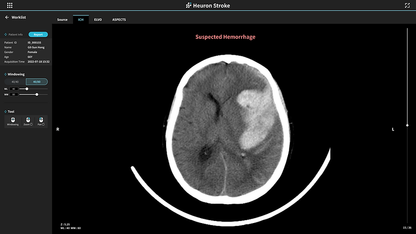The width and height of the screenshot is (416, 234).
Task: Choose the 40/80 windowing preset
Action: (37, 82)
